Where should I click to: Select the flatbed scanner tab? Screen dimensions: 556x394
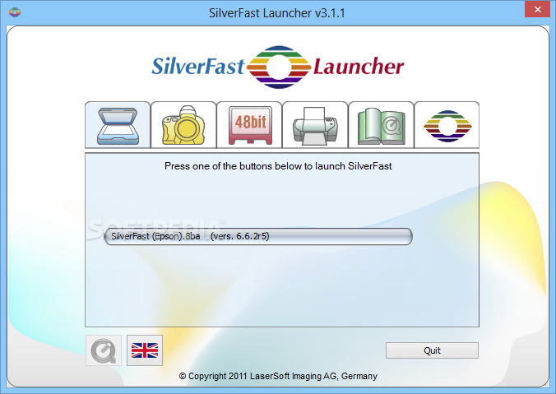tap(118, 125)
